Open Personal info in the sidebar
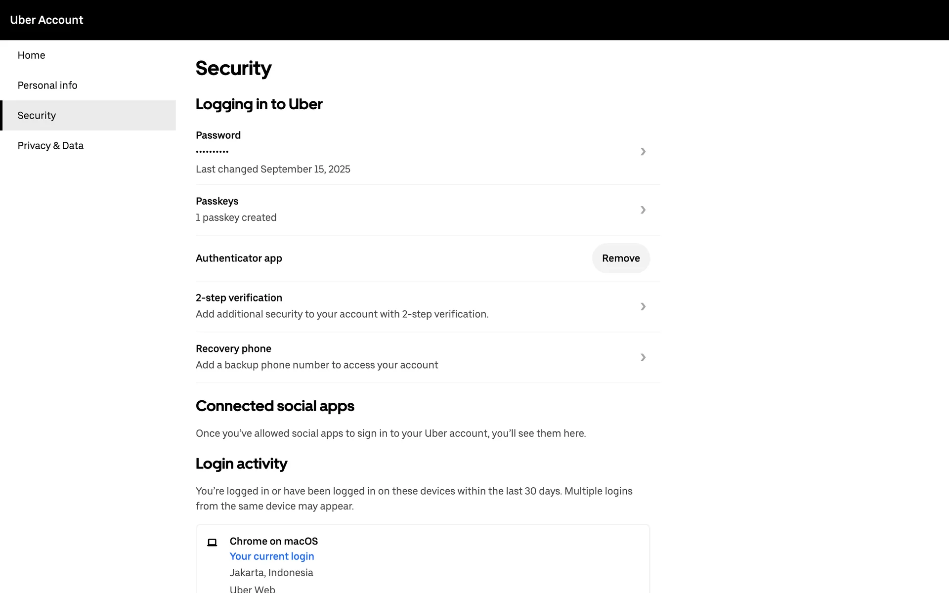 coord(47,85)
